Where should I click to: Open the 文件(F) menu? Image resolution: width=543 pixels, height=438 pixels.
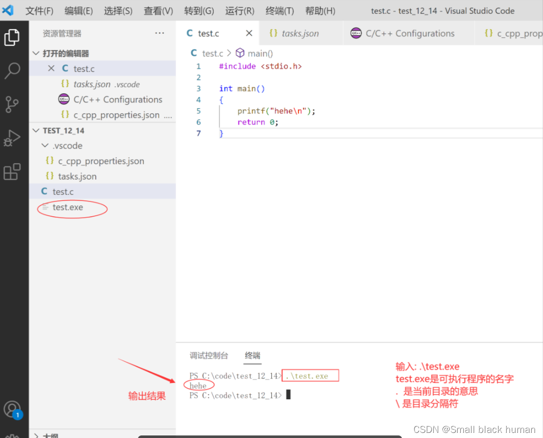tap(39, 11)
